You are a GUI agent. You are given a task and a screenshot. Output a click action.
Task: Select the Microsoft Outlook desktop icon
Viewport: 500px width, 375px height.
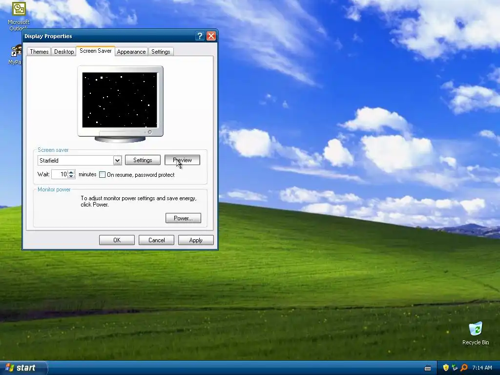pos(19,15)
